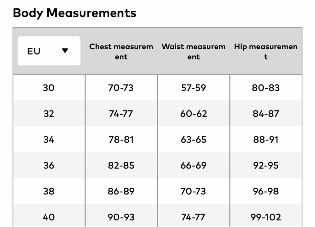Click hip value 80-83 for size 30
This screenshot has width=315, height=227.
(266, 88)
